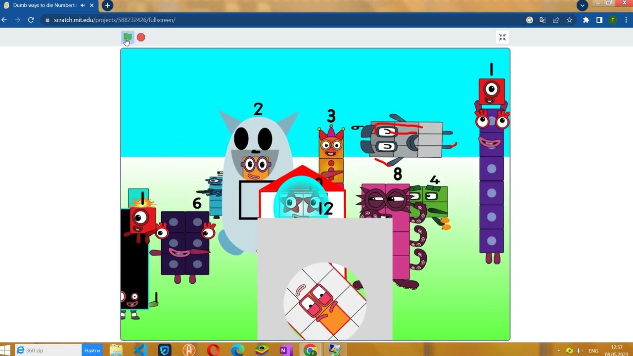Translate this page icon
This screenshot has width=633, height=356.
click(x=543, y=20)
